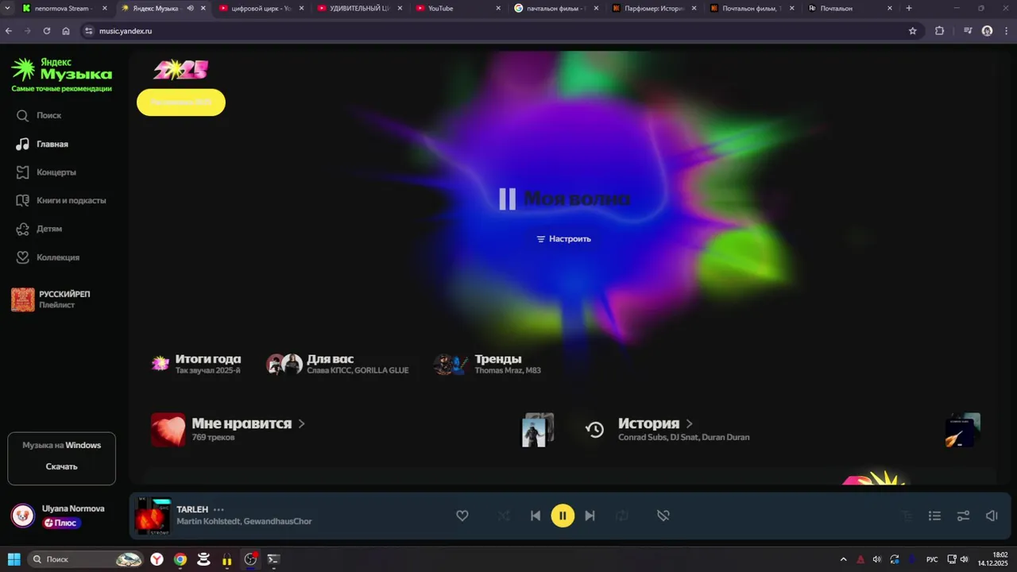Viewport: 1017px width, 572px height.
Task: Click the dislike crossed-heart icon
Action: pyautogui.click(x=663, y=516)
